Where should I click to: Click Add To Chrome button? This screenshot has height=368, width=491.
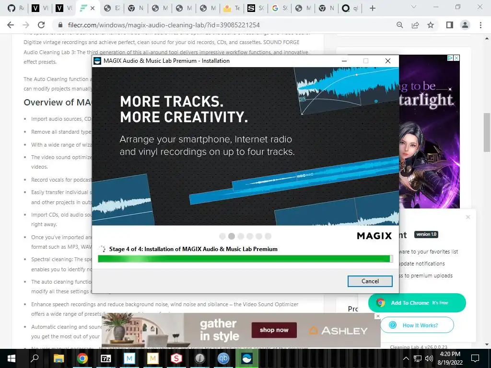tap(417, 303)
